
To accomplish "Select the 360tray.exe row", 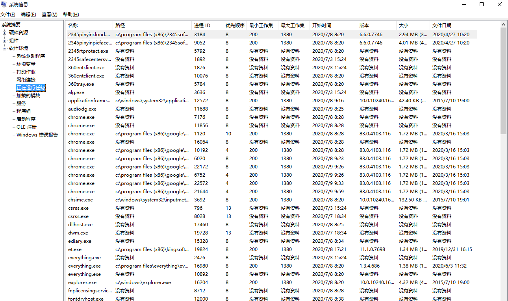I will point(271,84).
